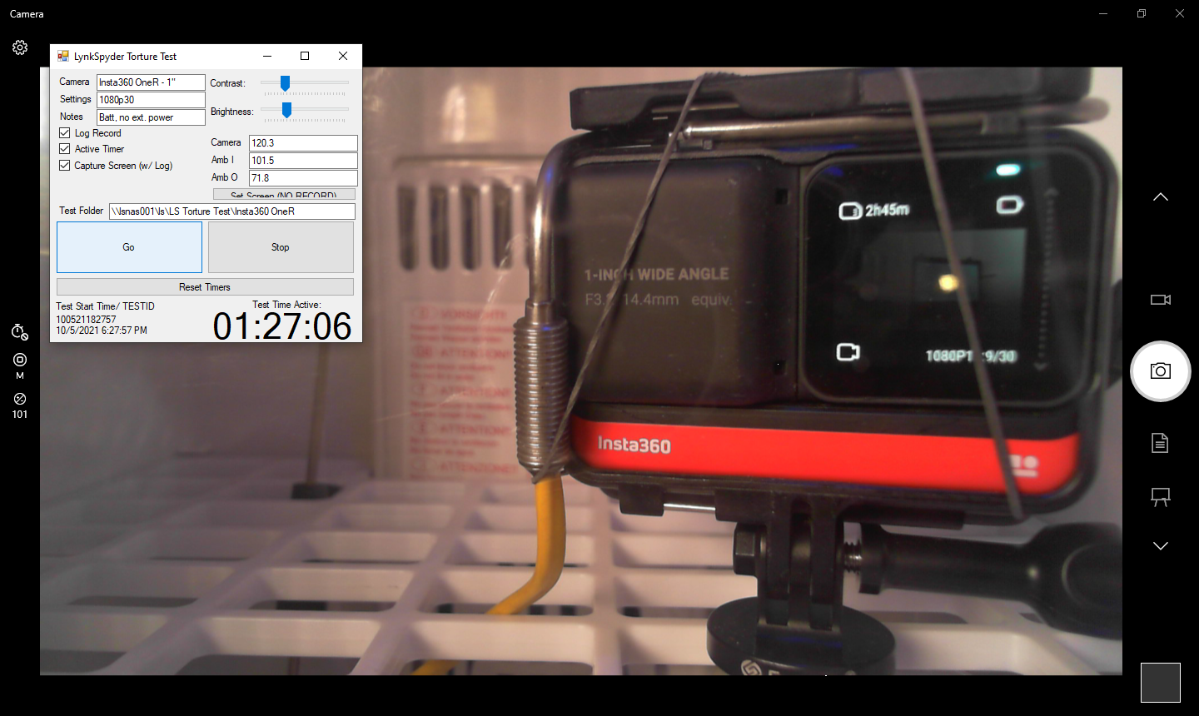Click the Test Folder path field
Image resolution: width=1199 pixels, height=716 pixels.
pos(233,211)
